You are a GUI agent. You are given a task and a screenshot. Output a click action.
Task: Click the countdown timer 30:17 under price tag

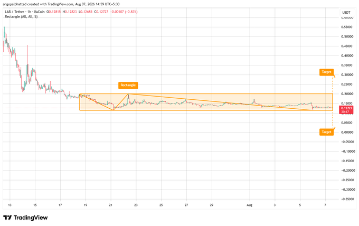click(x=345, y=112)
